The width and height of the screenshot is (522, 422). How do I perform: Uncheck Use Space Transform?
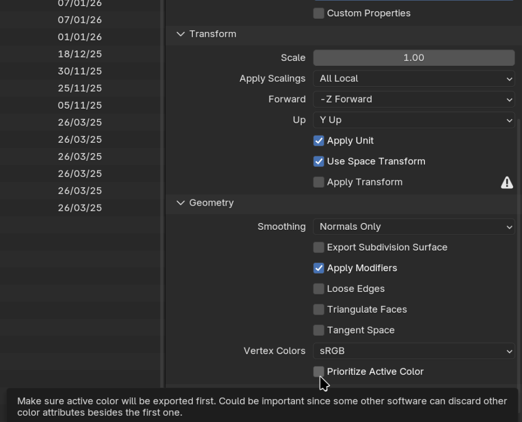point(318,161)
